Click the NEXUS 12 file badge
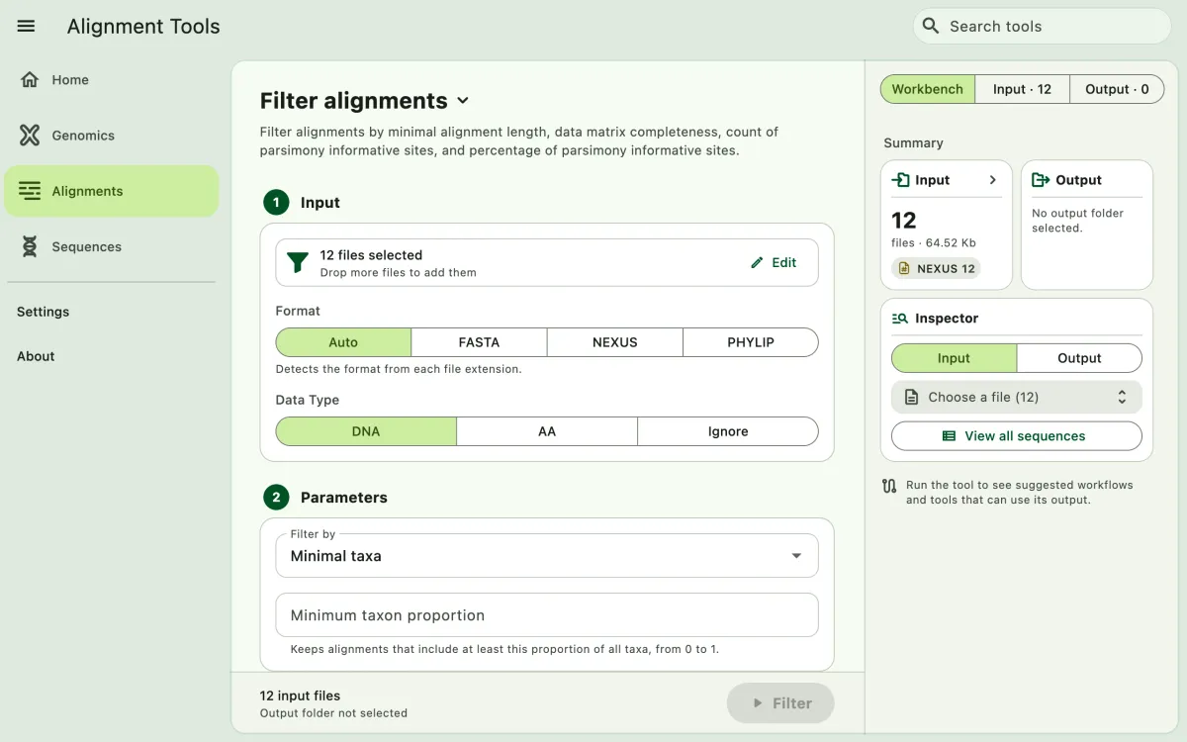The width and height of the screenshot is (1187, 742). click(x=937, y=268)
